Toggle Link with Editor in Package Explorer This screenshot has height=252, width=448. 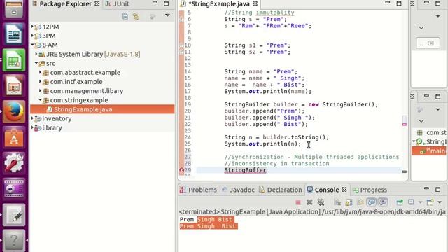[136, 16]
